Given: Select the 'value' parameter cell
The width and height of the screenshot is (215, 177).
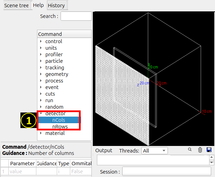Looking at the screenshot, I should (23, 171).
